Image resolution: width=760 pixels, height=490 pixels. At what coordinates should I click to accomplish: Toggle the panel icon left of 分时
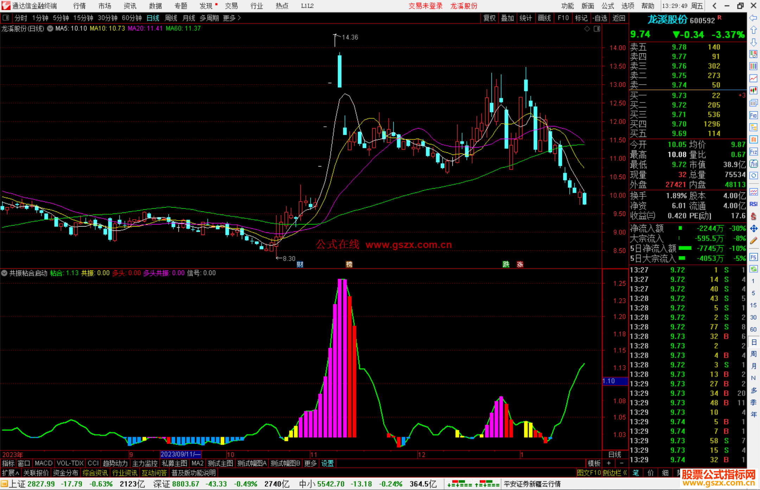pos(6,18)
